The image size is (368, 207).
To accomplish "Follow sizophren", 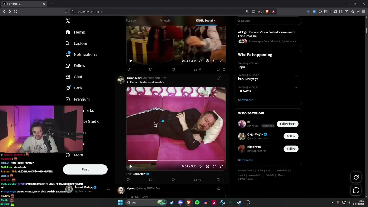I will [291, 149].
